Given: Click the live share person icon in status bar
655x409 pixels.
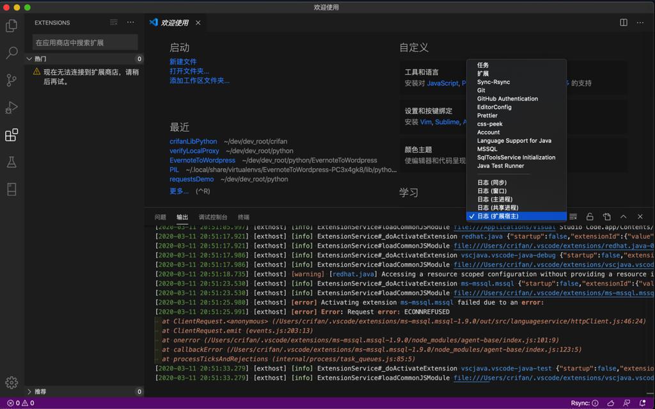Looking at the screenshot, I should pyautogui.click(x=627, y=403).
